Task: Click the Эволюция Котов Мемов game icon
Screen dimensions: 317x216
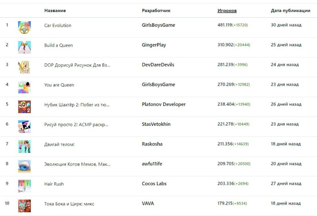Action: [x=24, y=166]
